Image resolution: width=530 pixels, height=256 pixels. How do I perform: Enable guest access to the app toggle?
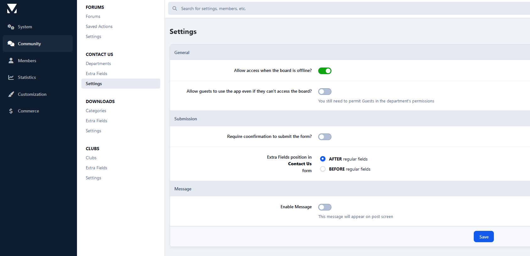(325, 91)
